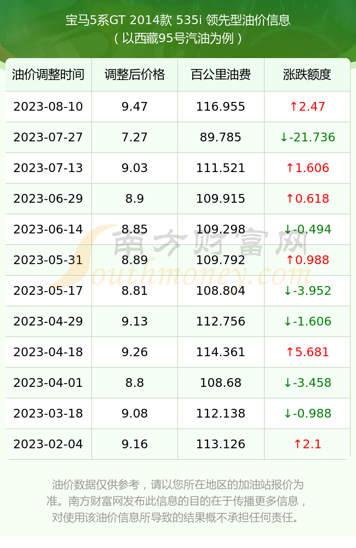Image resolution: width=356 pixels, height=548 pixels.
Task: Select the green ↓-1.606 change value
Action: coord(307,322)
